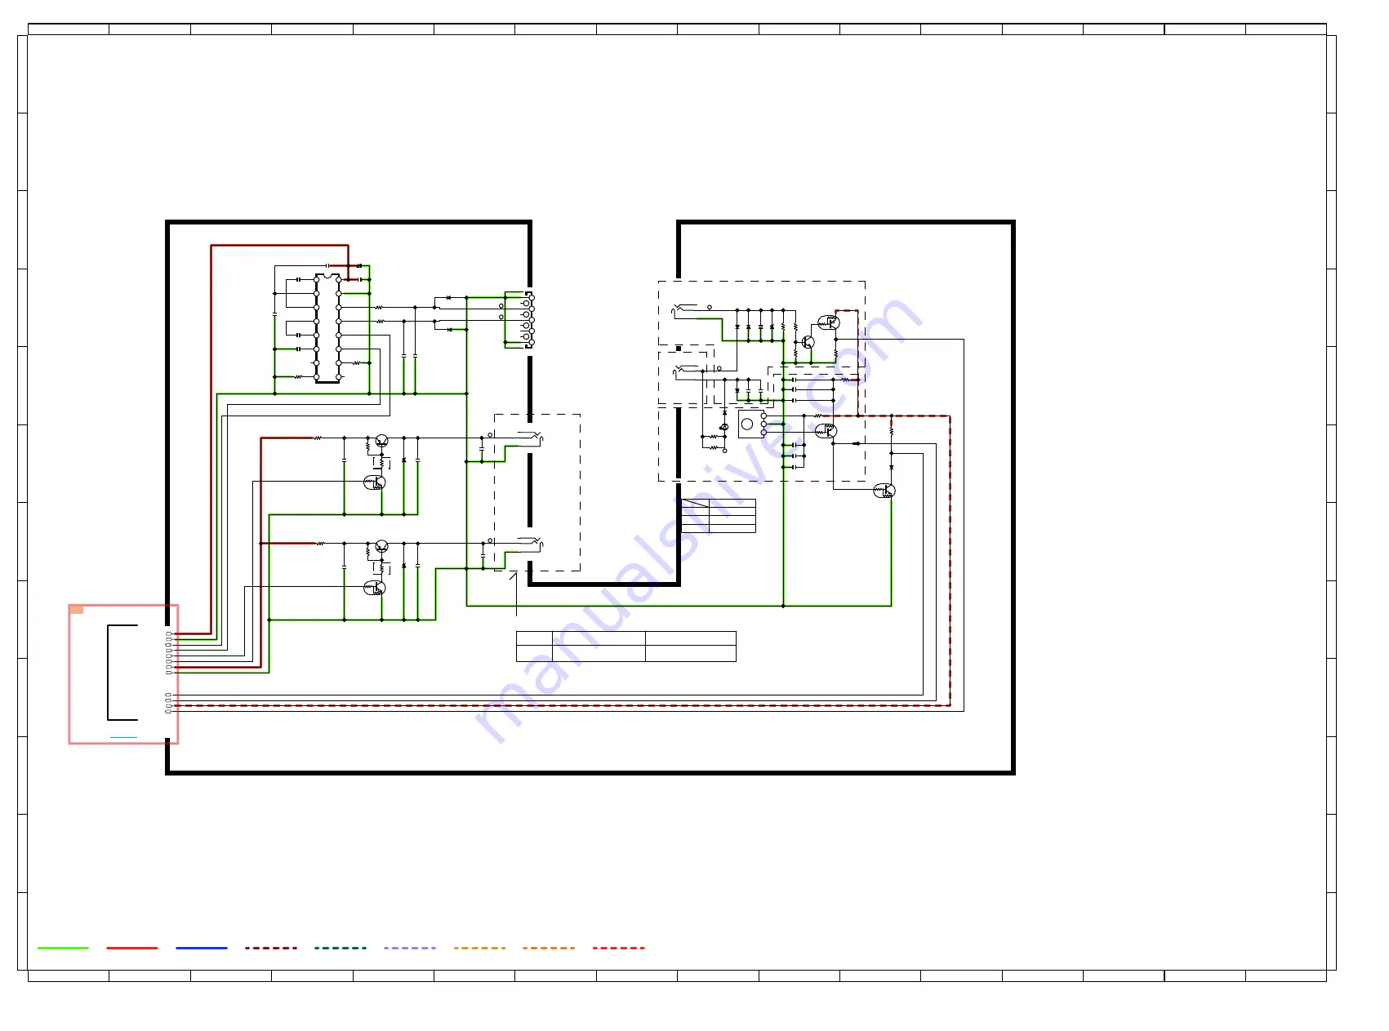Click the dashed maroon line legend swatch

(271, 948)
